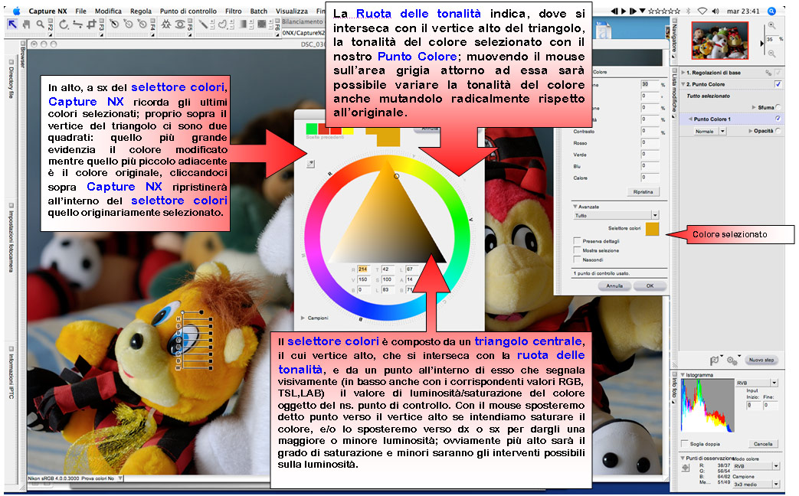The height and width of the screenshot is (496, 799).
Task: Collapse the Punto Colore step
Action: [x=683, y=84]
